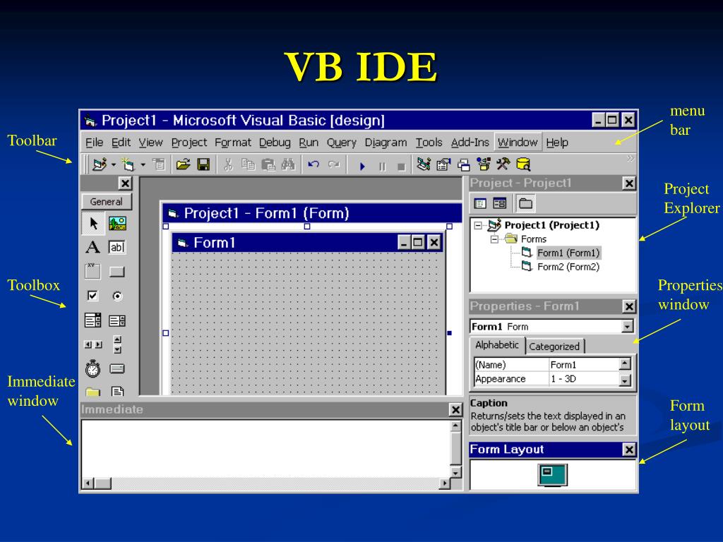Select the ListBox control in the toolbox

117,320
